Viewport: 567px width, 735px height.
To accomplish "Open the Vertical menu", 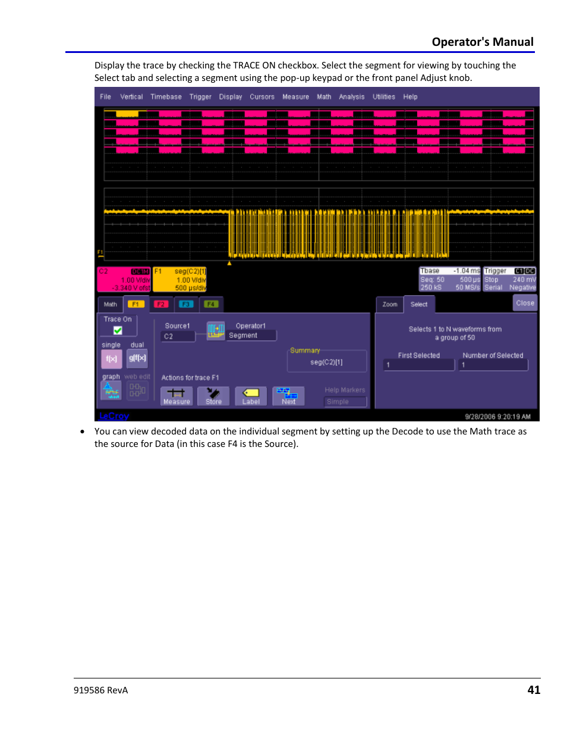I will click(x=131, y=97).
